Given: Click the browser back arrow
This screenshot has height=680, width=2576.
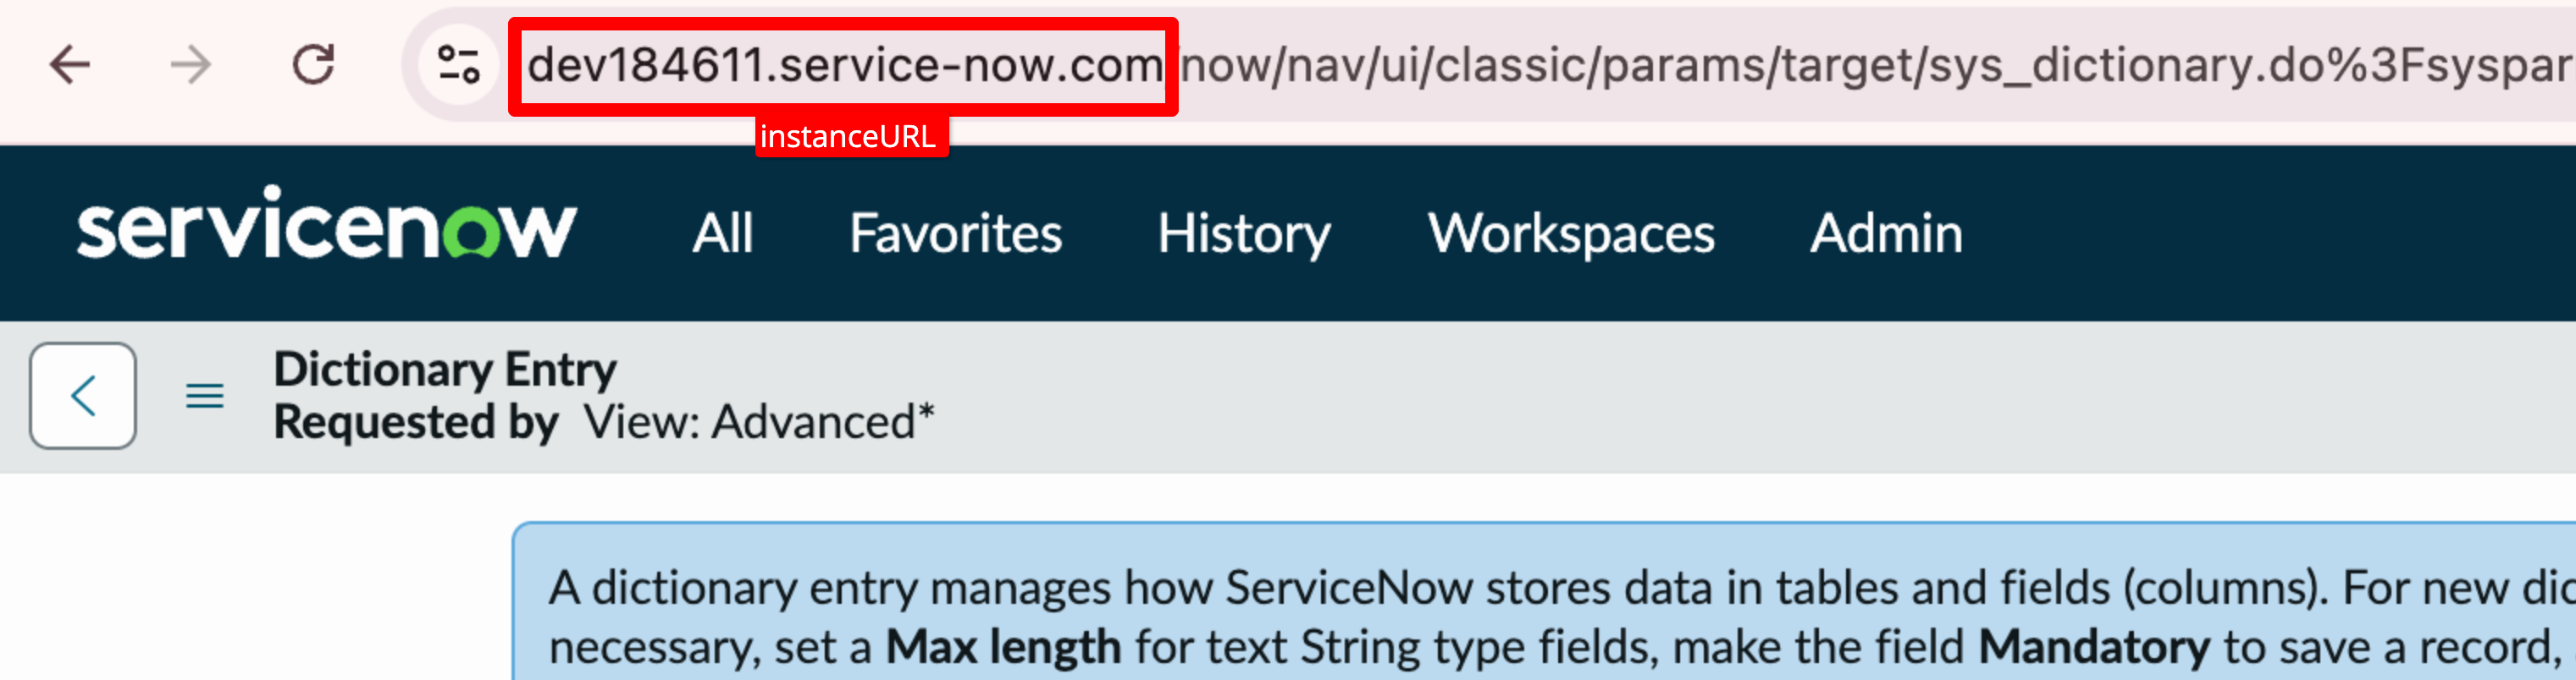Looking at the screenshot, I should click(x=70, y=66).
